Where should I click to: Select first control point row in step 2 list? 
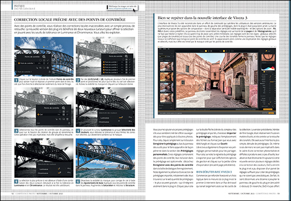coord(117,62)
